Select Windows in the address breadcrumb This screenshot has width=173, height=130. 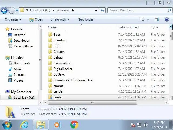coord(63,10)
